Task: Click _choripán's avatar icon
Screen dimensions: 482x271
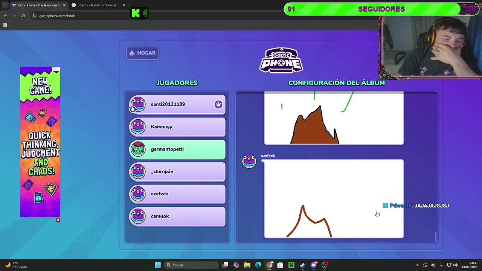Action: click(x=138, y=172)
